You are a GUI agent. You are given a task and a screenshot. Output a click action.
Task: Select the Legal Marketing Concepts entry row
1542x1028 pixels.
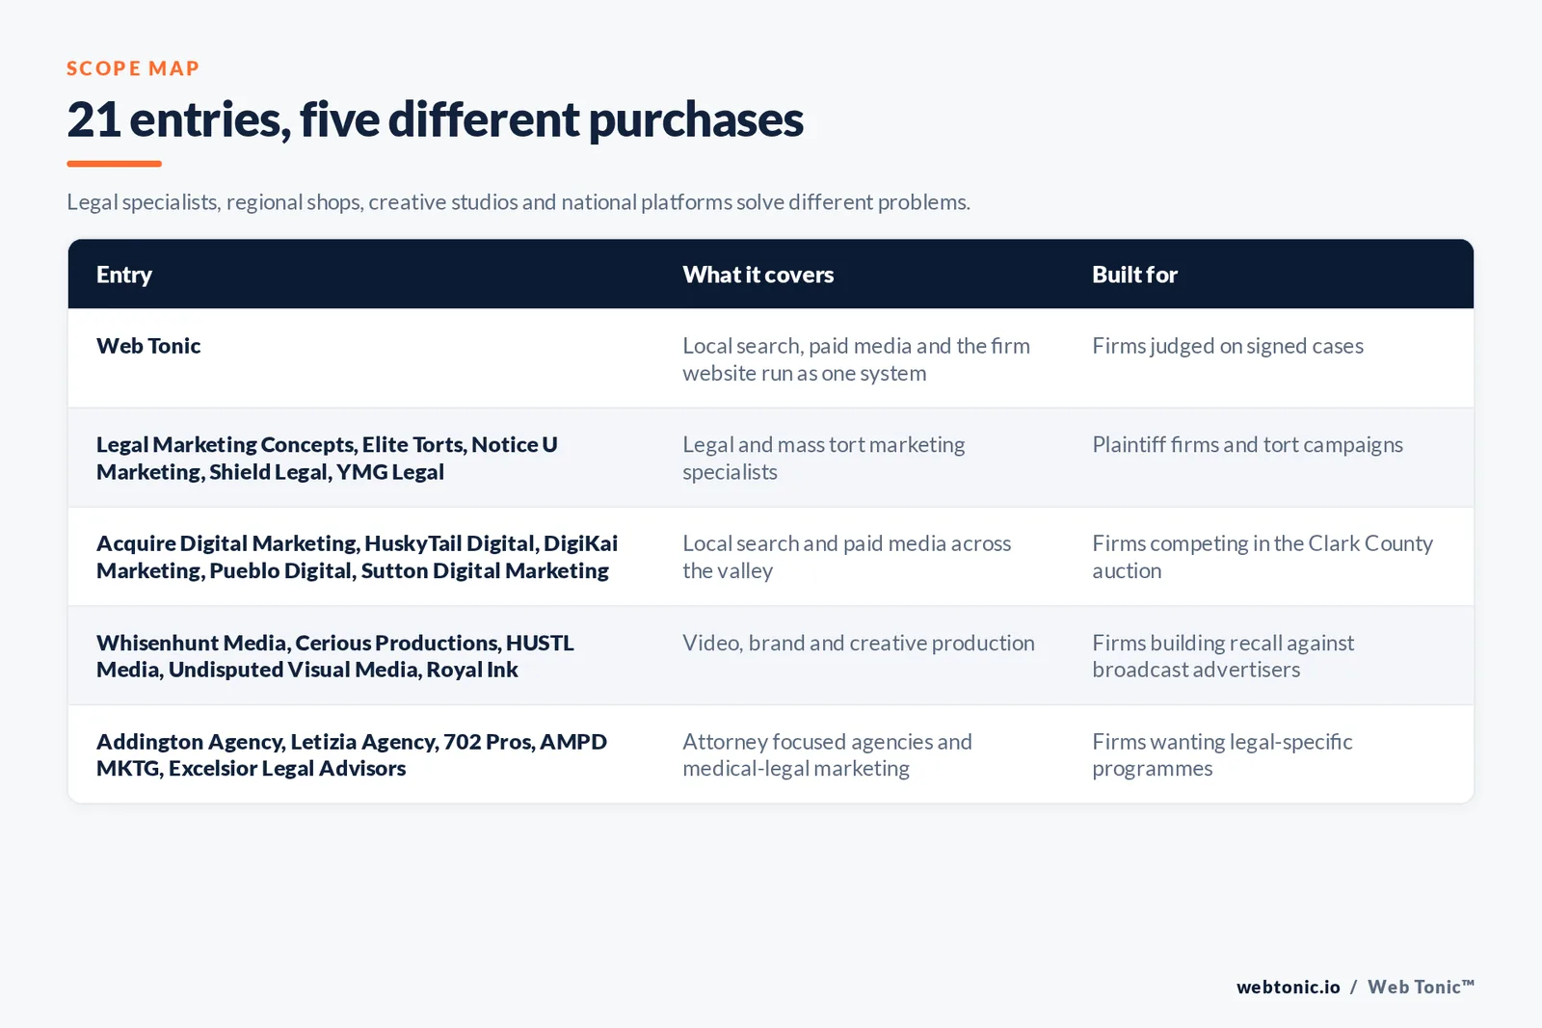(x=771, y=458)
